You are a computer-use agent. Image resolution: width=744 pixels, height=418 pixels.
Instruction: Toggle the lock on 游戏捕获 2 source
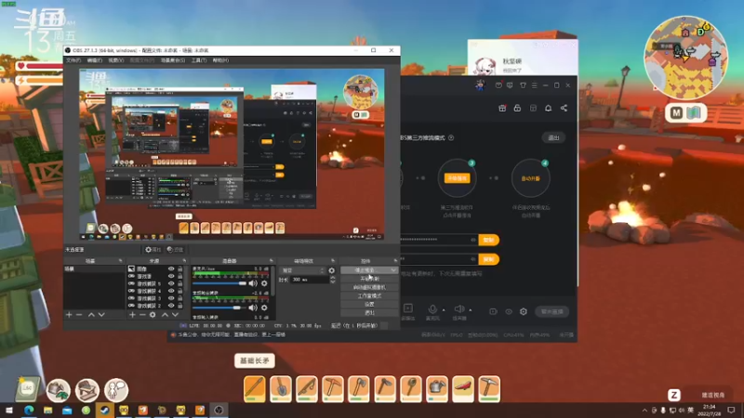click(x=179, y=306)
